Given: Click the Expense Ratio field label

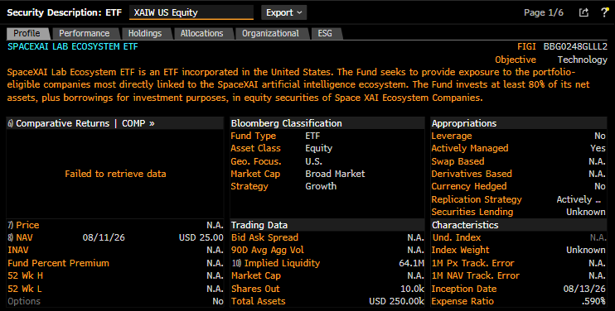Looking at the screenshot, I should tap(462, 301).
